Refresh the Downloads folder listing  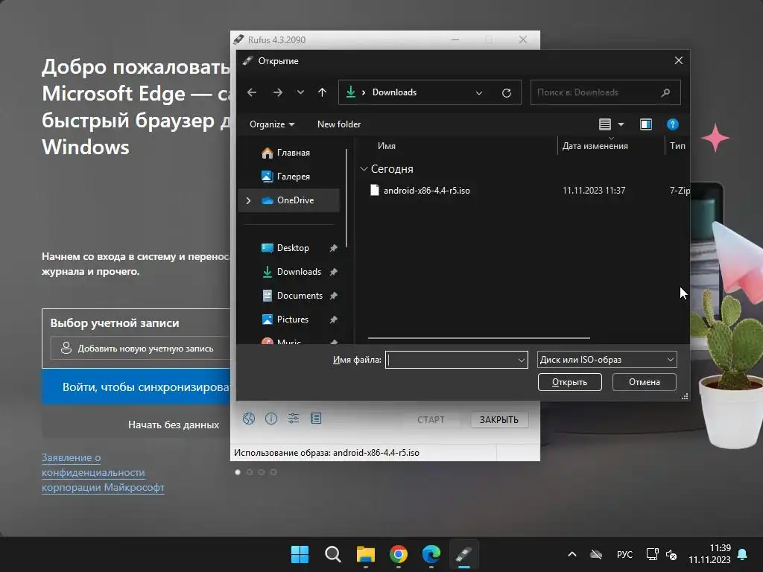point(506,92)
